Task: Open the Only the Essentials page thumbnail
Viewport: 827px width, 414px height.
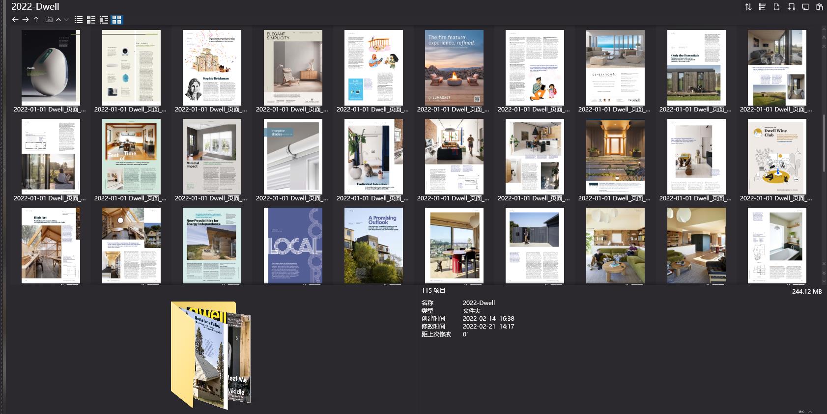Action: click(696, 67)
